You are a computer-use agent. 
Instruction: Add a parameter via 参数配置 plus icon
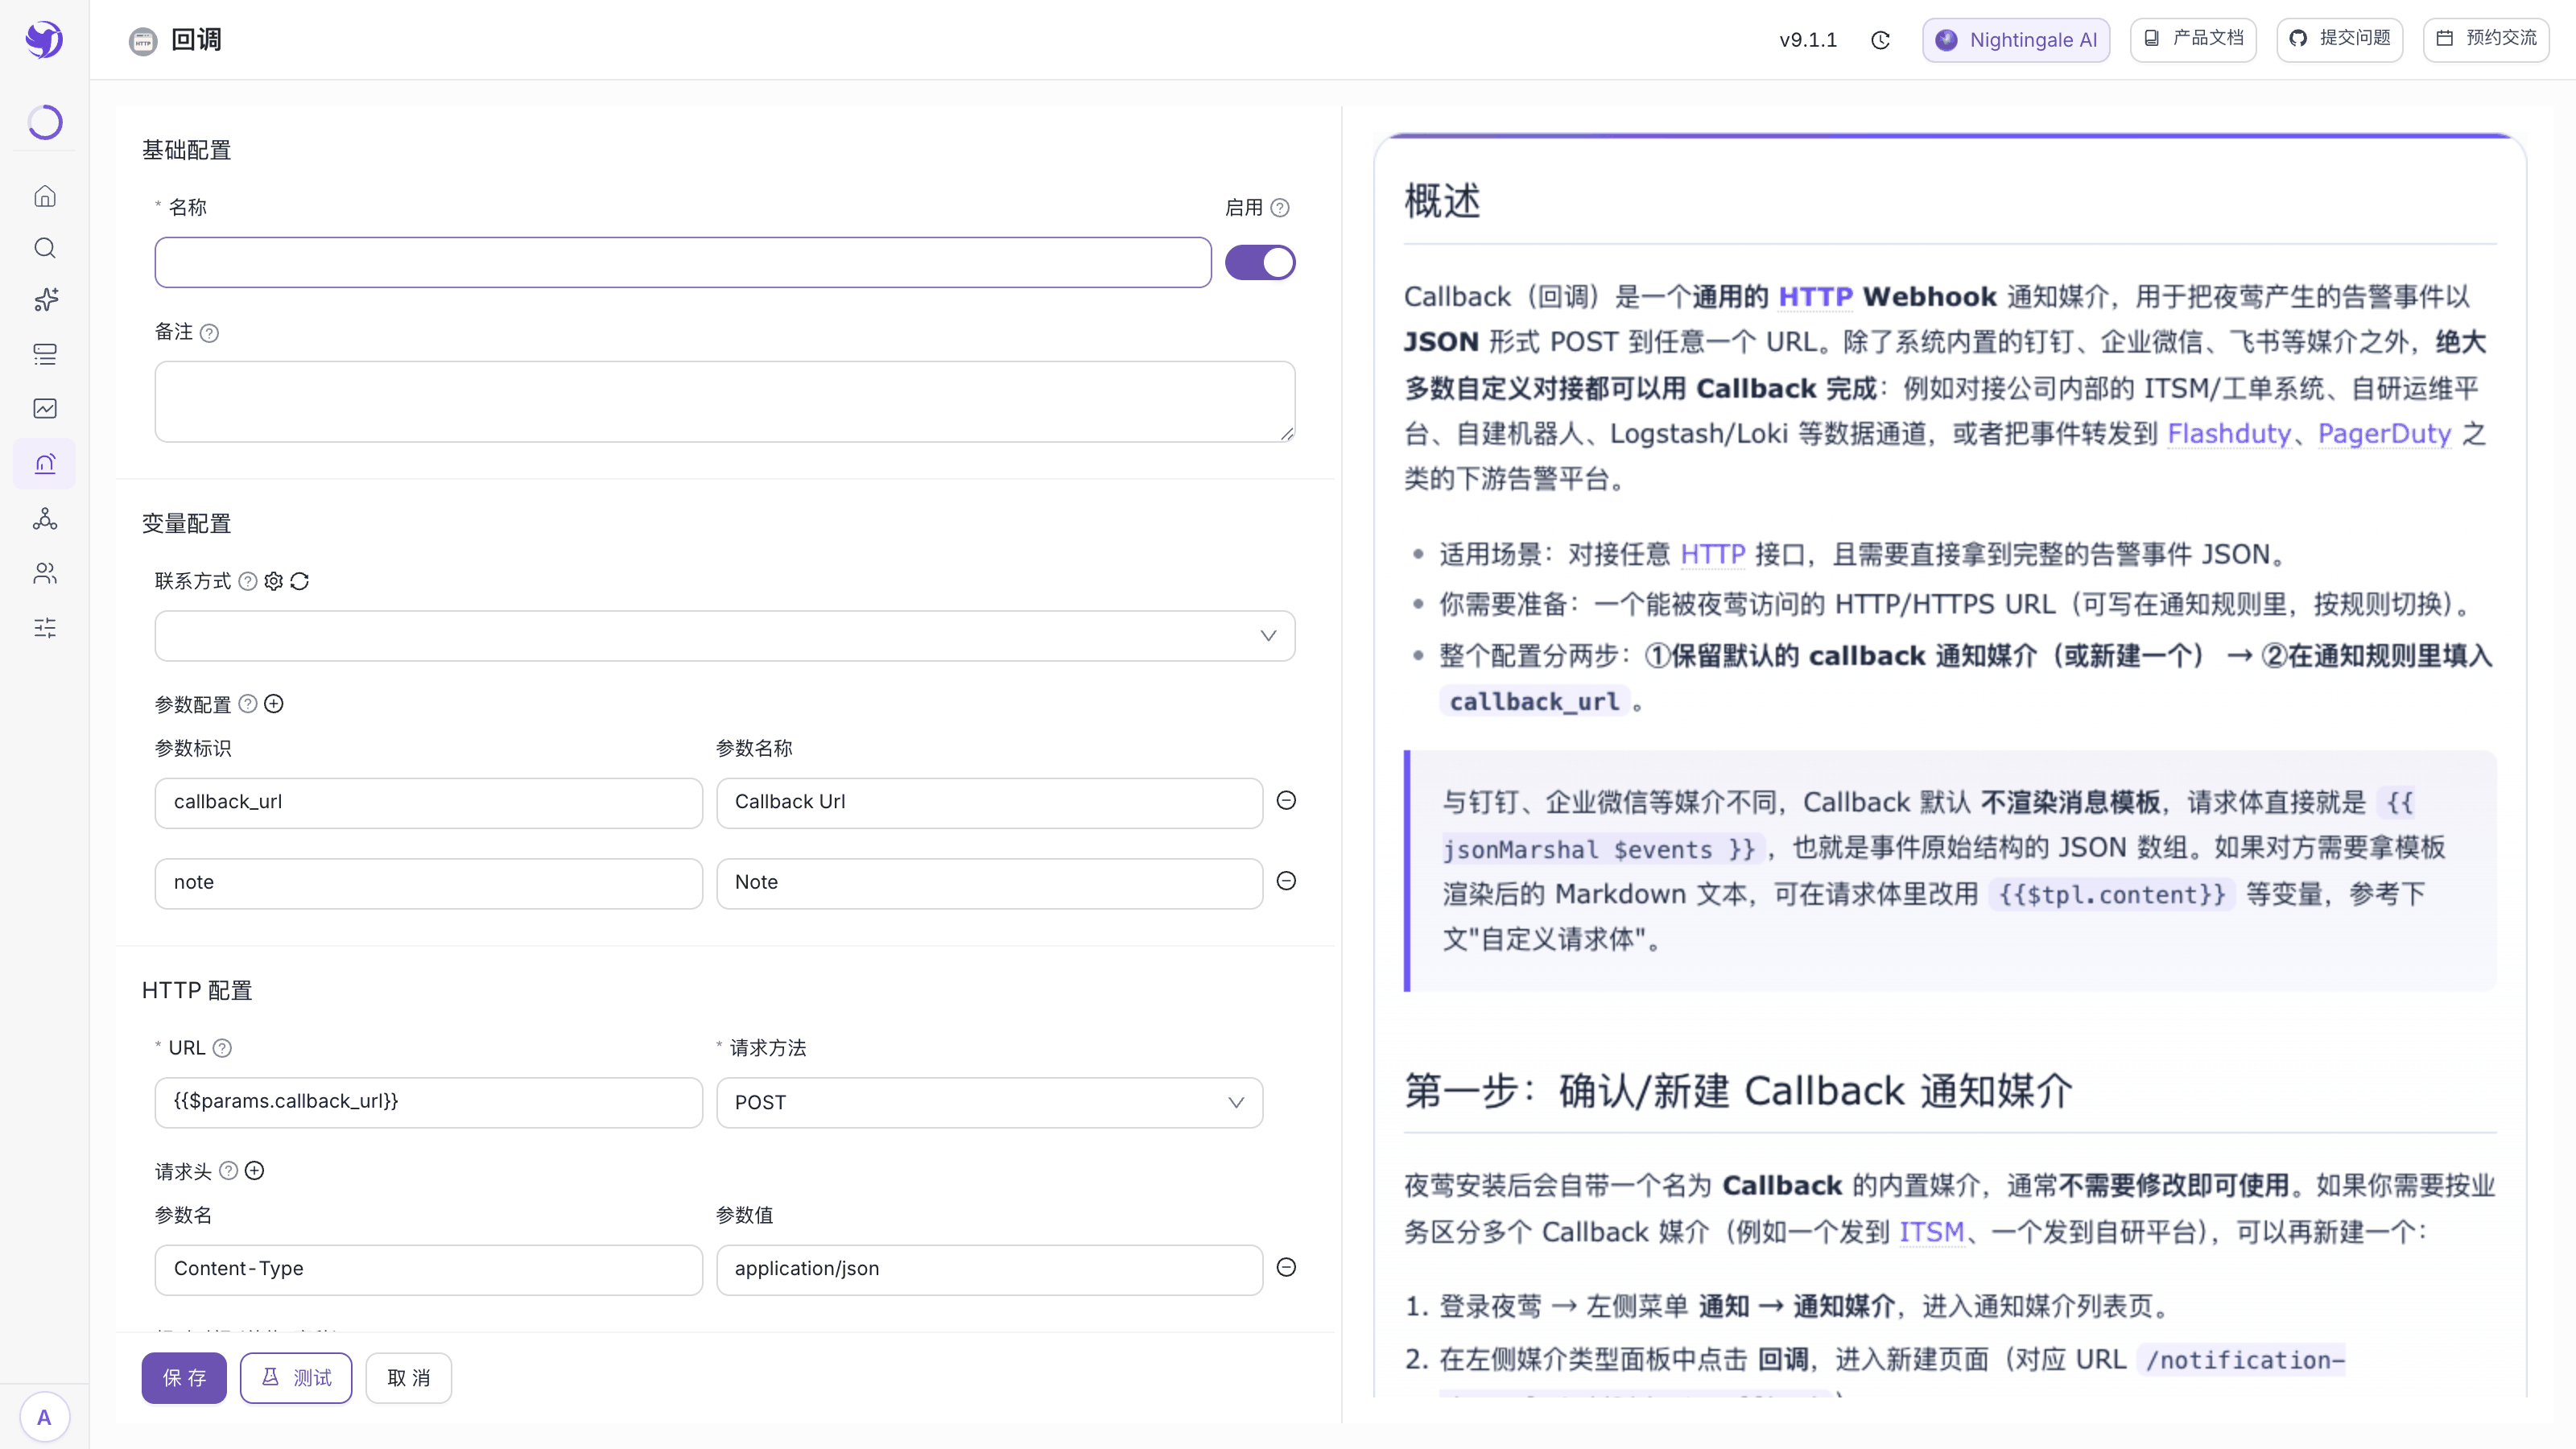point(274,704)
